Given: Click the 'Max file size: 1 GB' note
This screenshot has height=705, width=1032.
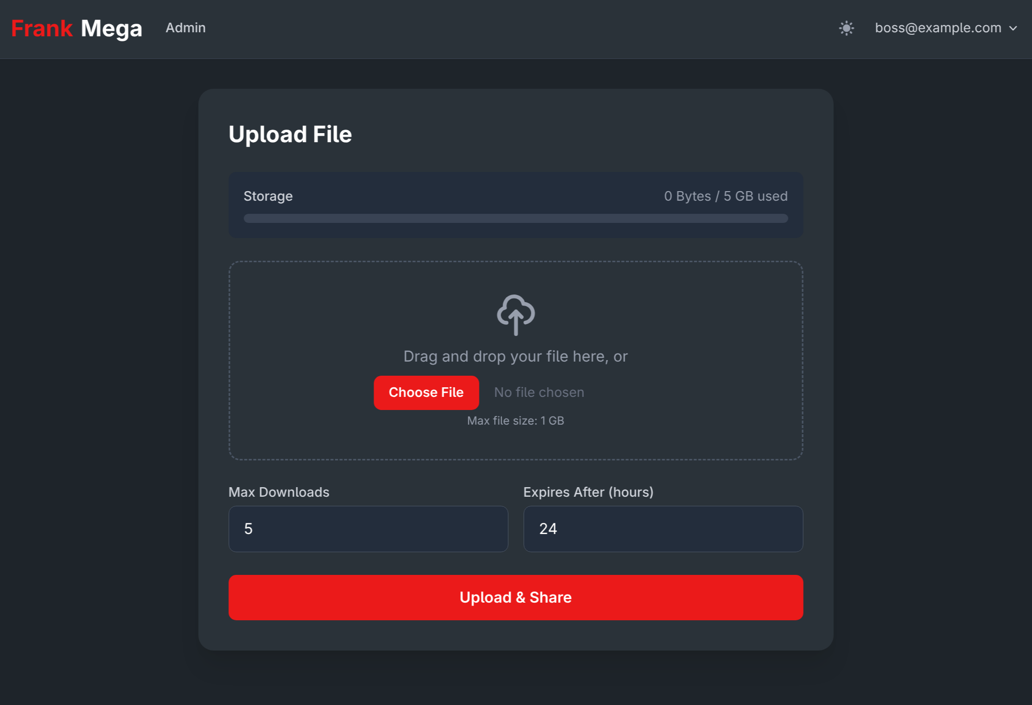Looking at the screenshot, I should tap(515, 421).
